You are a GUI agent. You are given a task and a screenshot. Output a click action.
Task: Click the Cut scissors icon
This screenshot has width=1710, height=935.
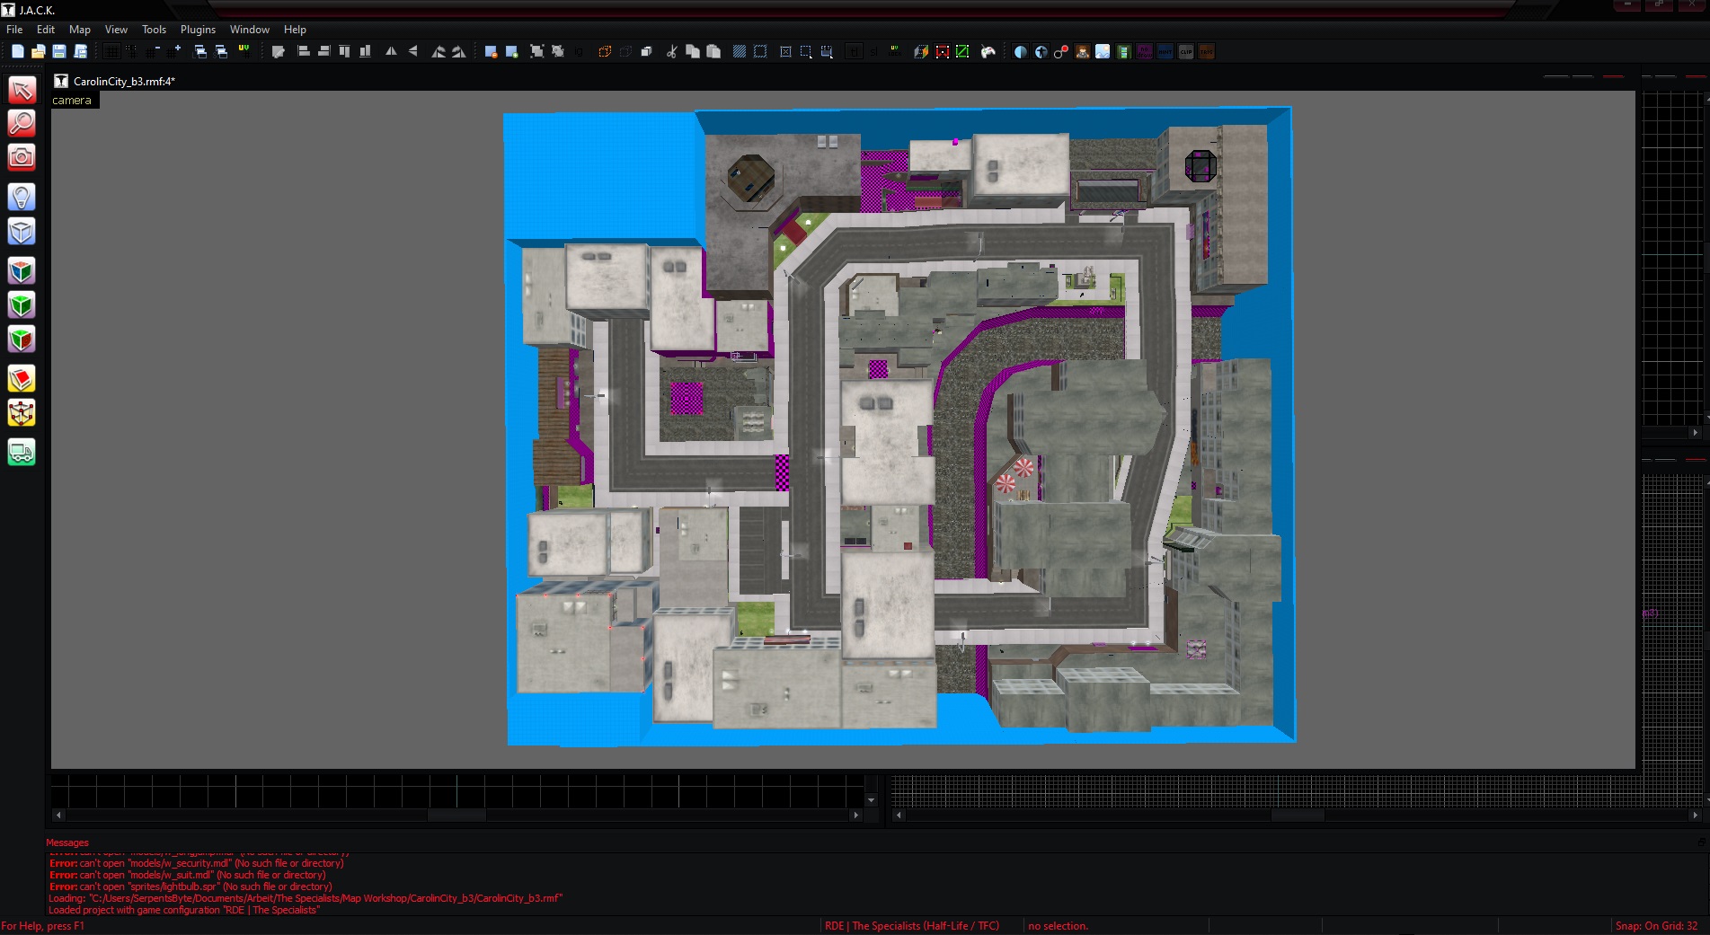[671, 52]
